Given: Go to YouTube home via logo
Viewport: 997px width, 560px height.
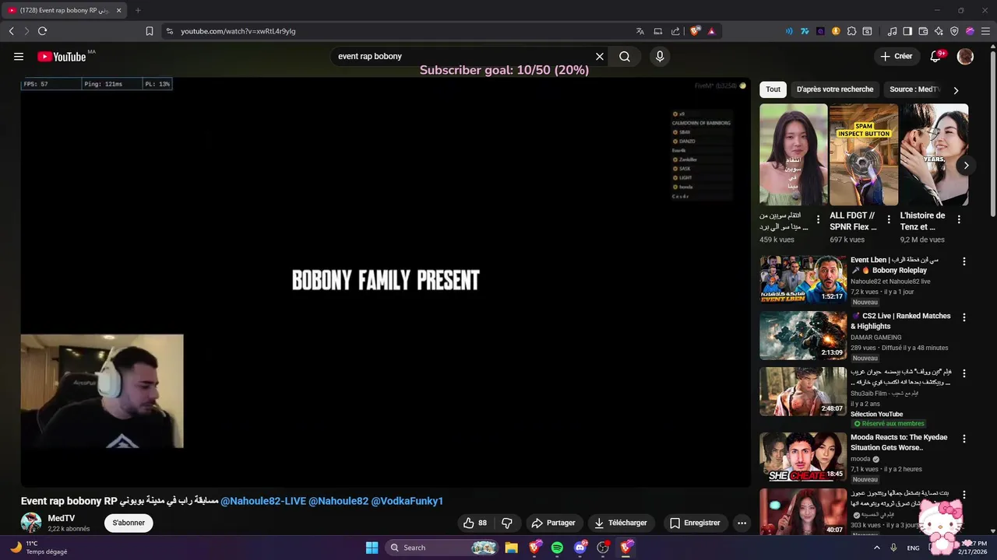Looking at the screenshot, I should (x=62, y=56).
